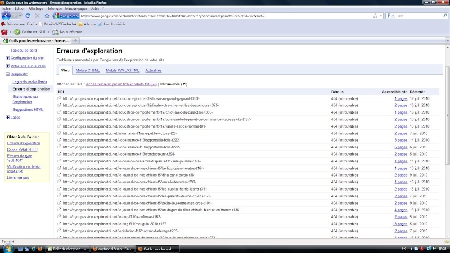450x253 pixels.
Task: Click the bookmark star in address bar
Action: coord(375,16)
